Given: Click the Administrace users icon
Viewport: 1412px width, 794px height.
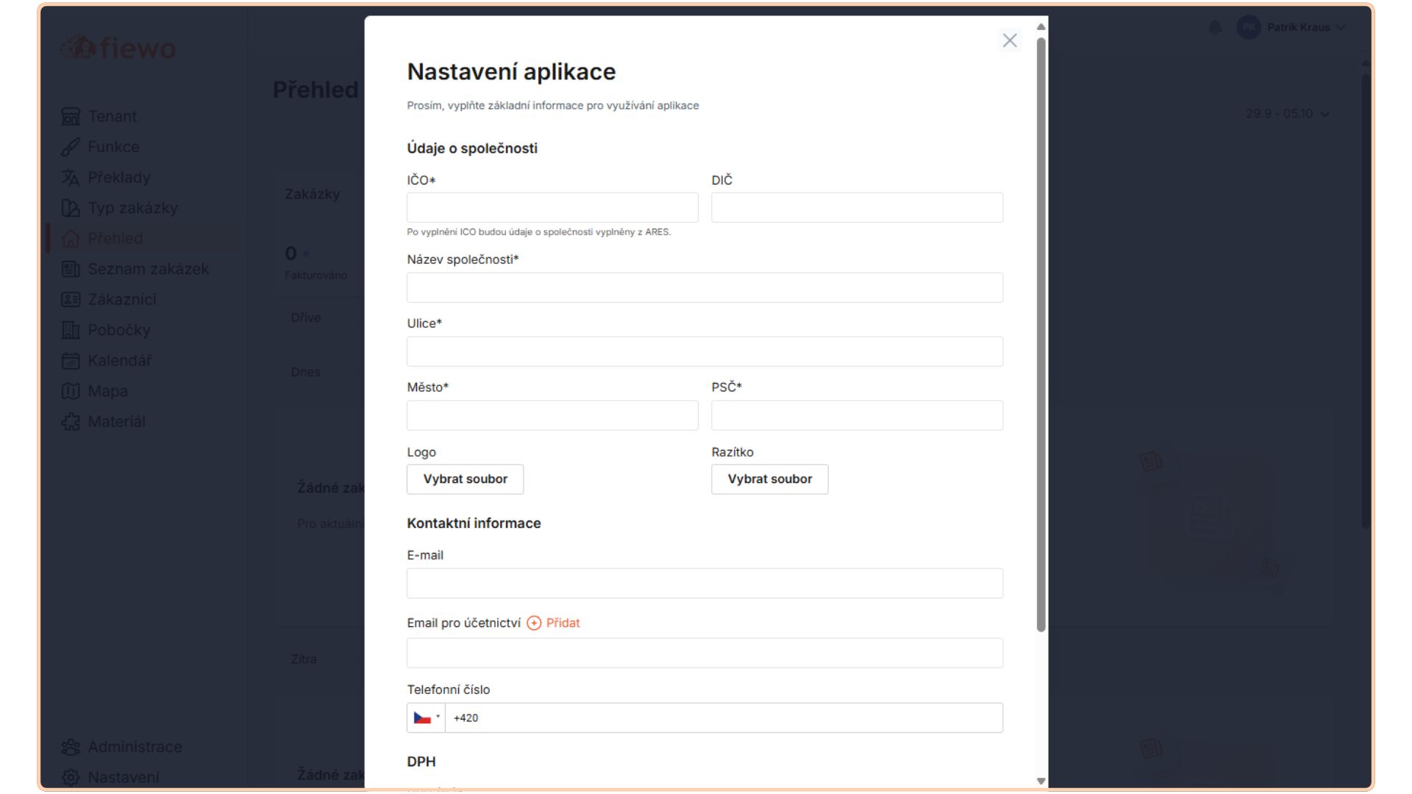Looking at the screenshot, I should pyautogui.click(x=71, y=747).
